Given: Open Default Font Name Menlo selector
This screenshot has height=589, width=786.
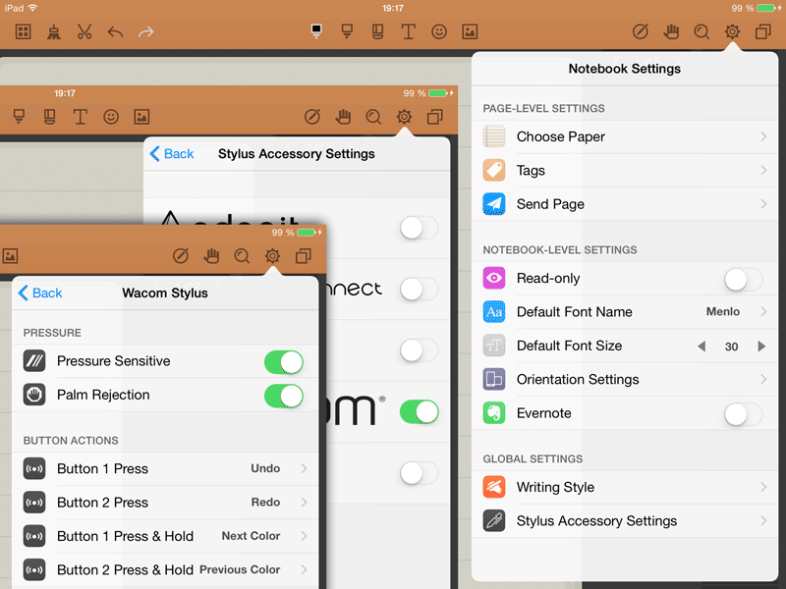Looking at the screenshot, I should pyautogui.click(x=625, y=312).
